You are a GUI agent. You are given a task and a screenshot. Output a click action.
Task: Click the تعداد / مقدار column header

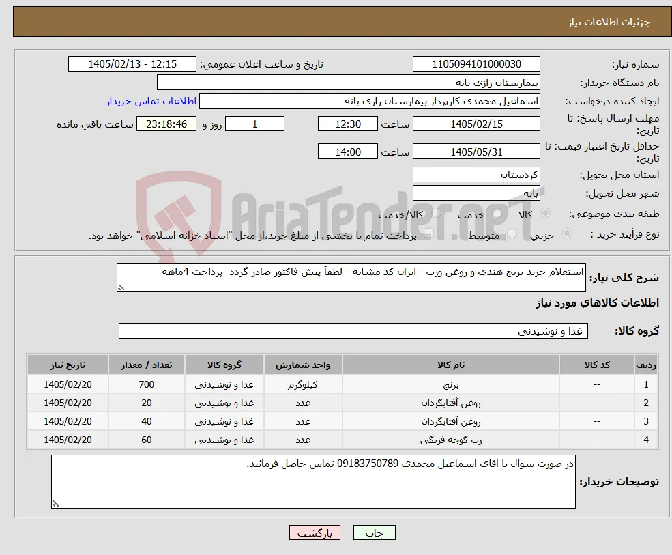tap(146, 365)
